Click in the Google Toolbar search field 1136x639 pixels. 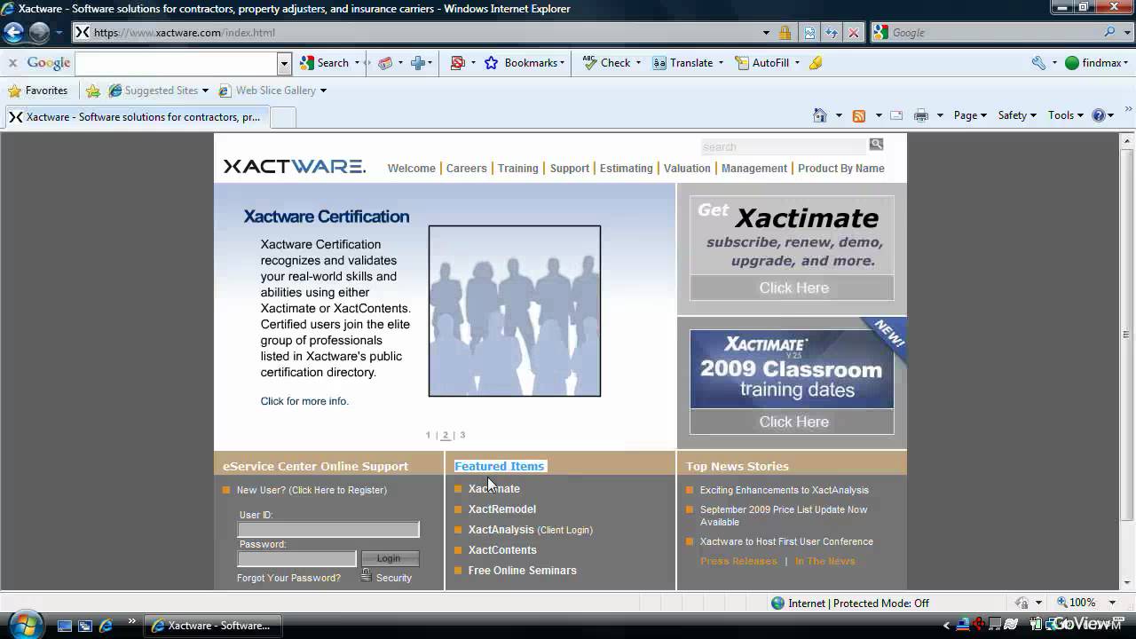[x=177, y=63]
